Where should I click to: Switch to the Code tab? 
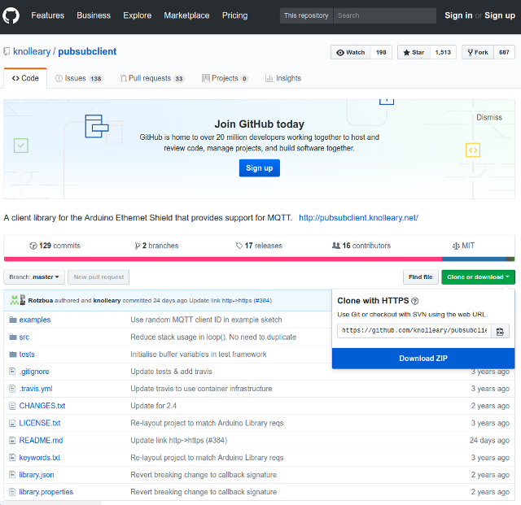click(x=25, y=78)
